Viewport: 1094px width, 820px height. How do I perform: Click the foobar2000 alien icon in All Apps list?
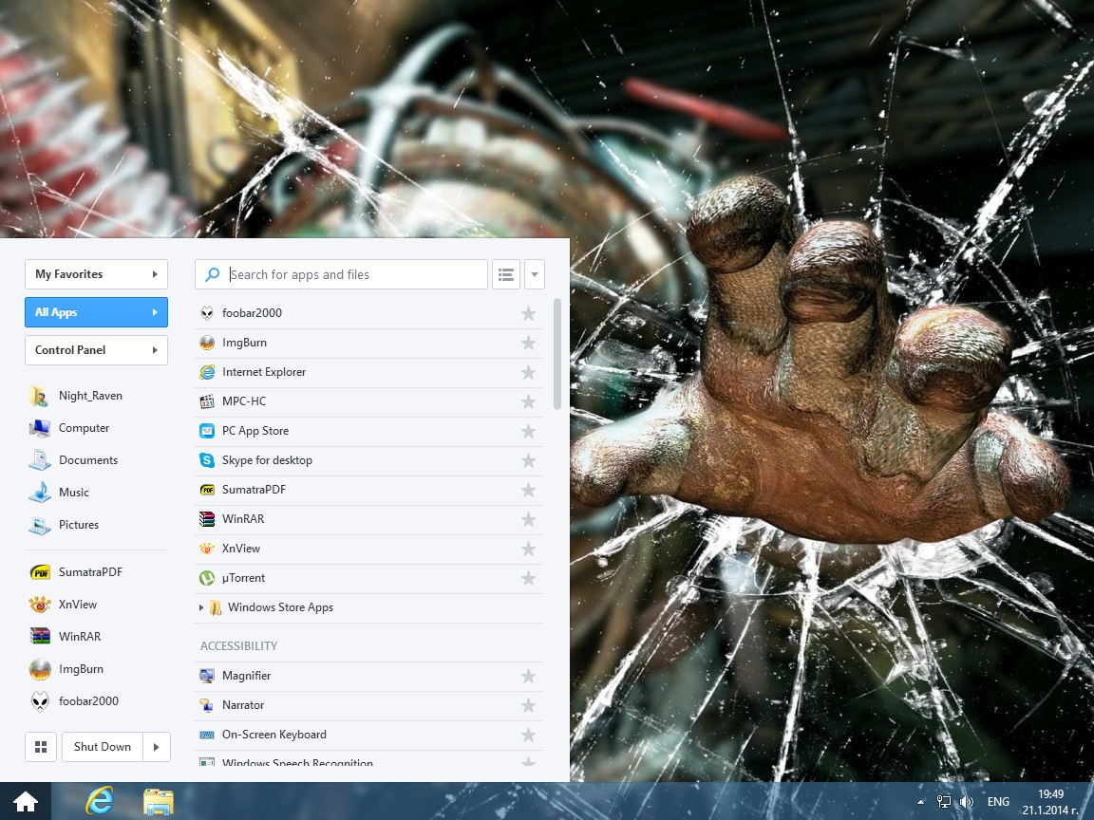tap(207, 313)
